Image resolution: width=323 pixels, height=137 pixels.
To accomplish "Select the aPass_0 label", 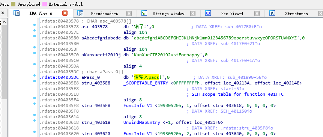I will 91,77.
